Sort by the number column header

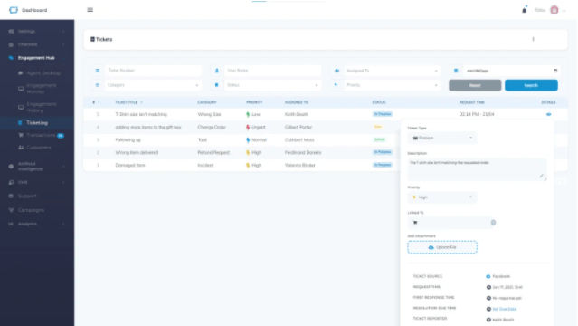point(96,102)
